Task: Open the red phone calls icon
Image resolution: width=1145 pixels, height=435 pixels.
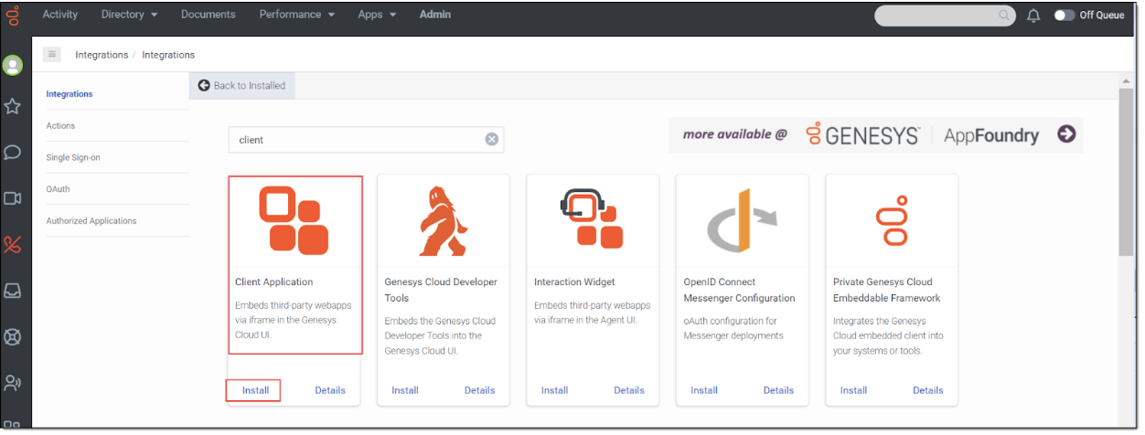Action: tap(13, 244)
